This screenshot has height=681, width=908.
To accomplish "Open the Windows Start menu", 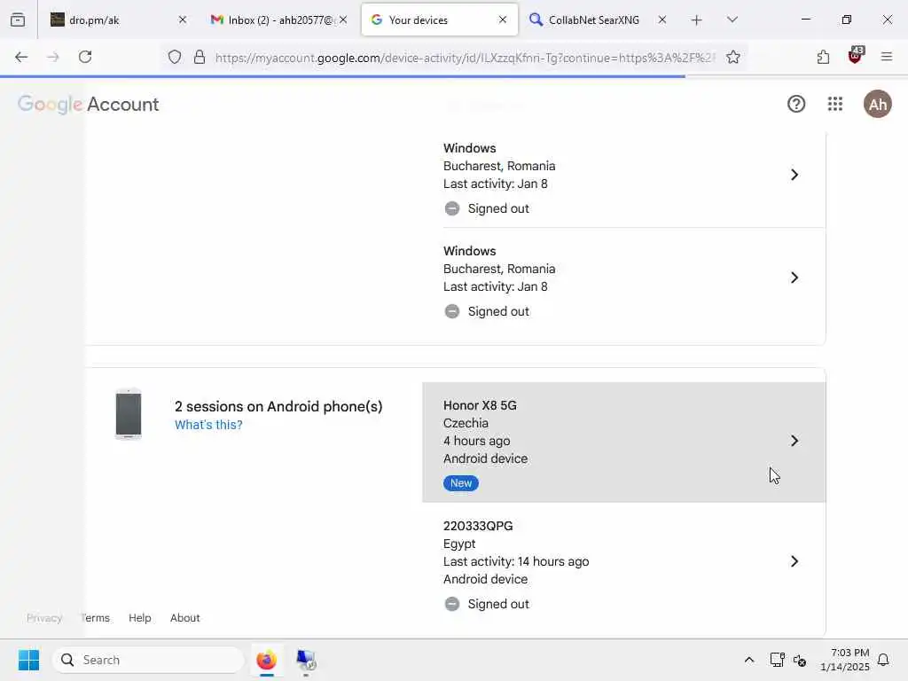I will 28,660.
